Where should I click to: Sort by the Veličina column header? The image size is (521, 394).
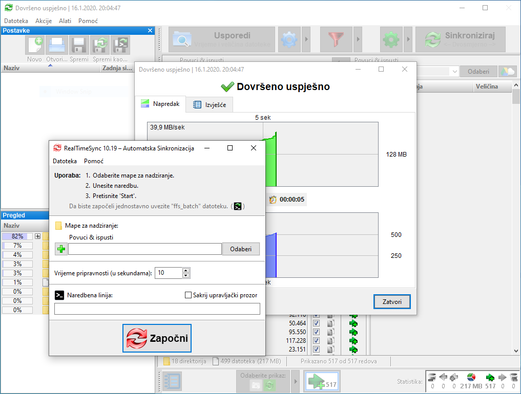(492, 86)
